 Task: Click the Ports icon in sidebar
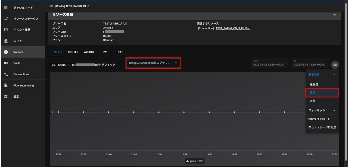coord(6,63)
